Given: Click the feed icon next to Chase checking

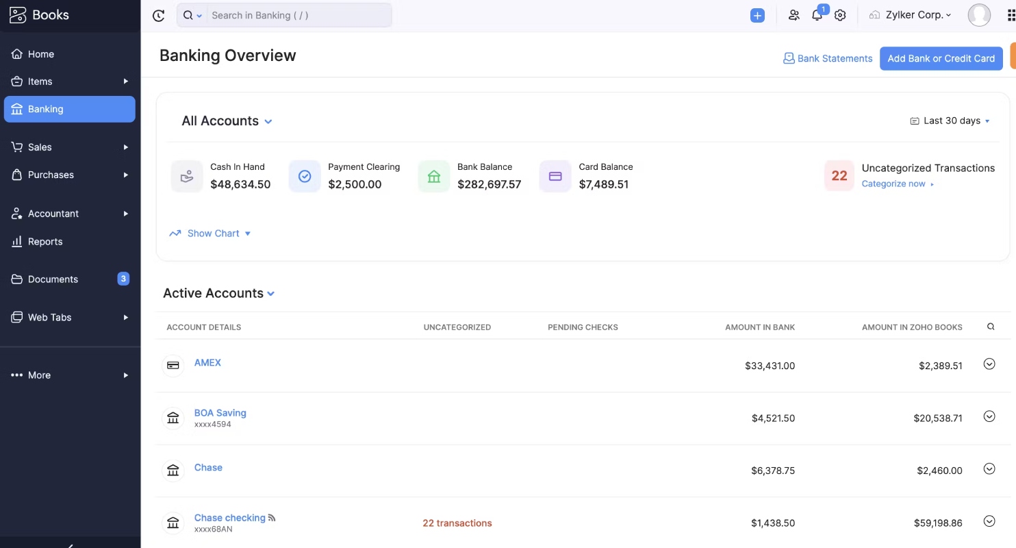Looking at the screenshot, I should 272,518.
